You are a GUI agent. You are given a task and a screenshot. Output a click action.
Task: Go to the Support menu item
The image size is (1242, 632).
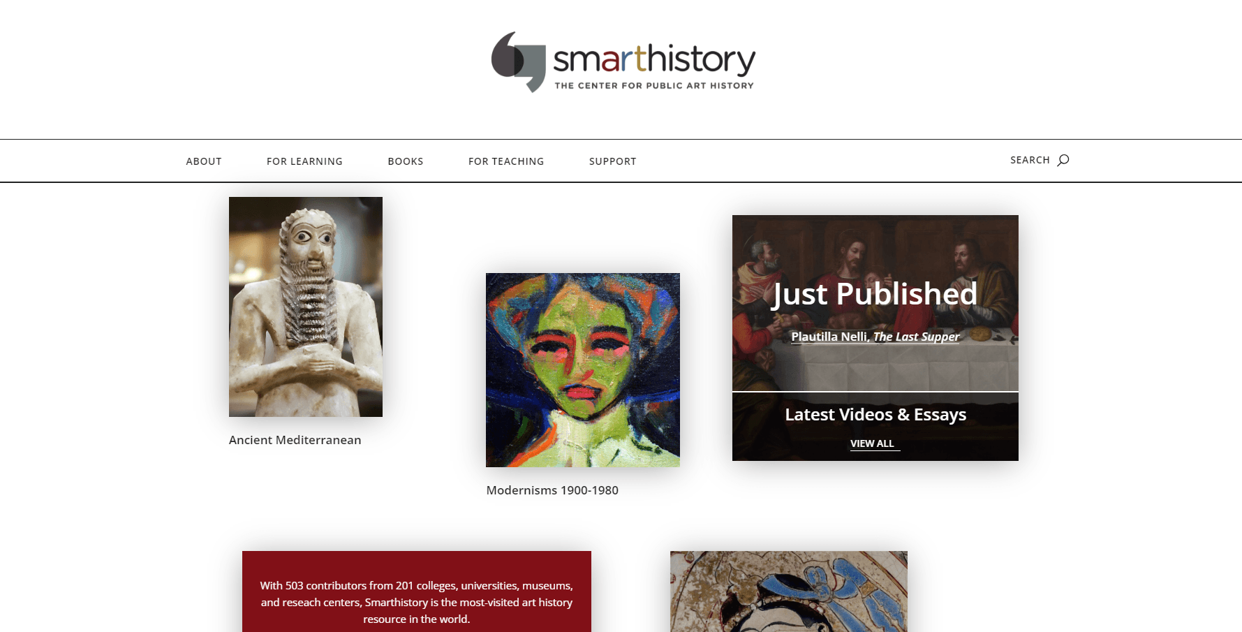613,161
